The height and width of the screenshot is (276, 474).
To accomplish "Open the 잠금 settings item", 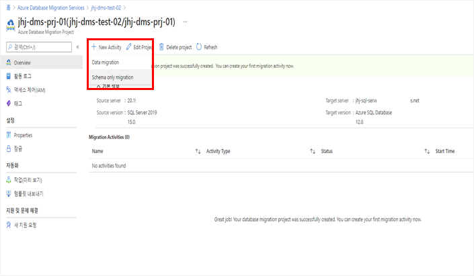I will (41, 148).
